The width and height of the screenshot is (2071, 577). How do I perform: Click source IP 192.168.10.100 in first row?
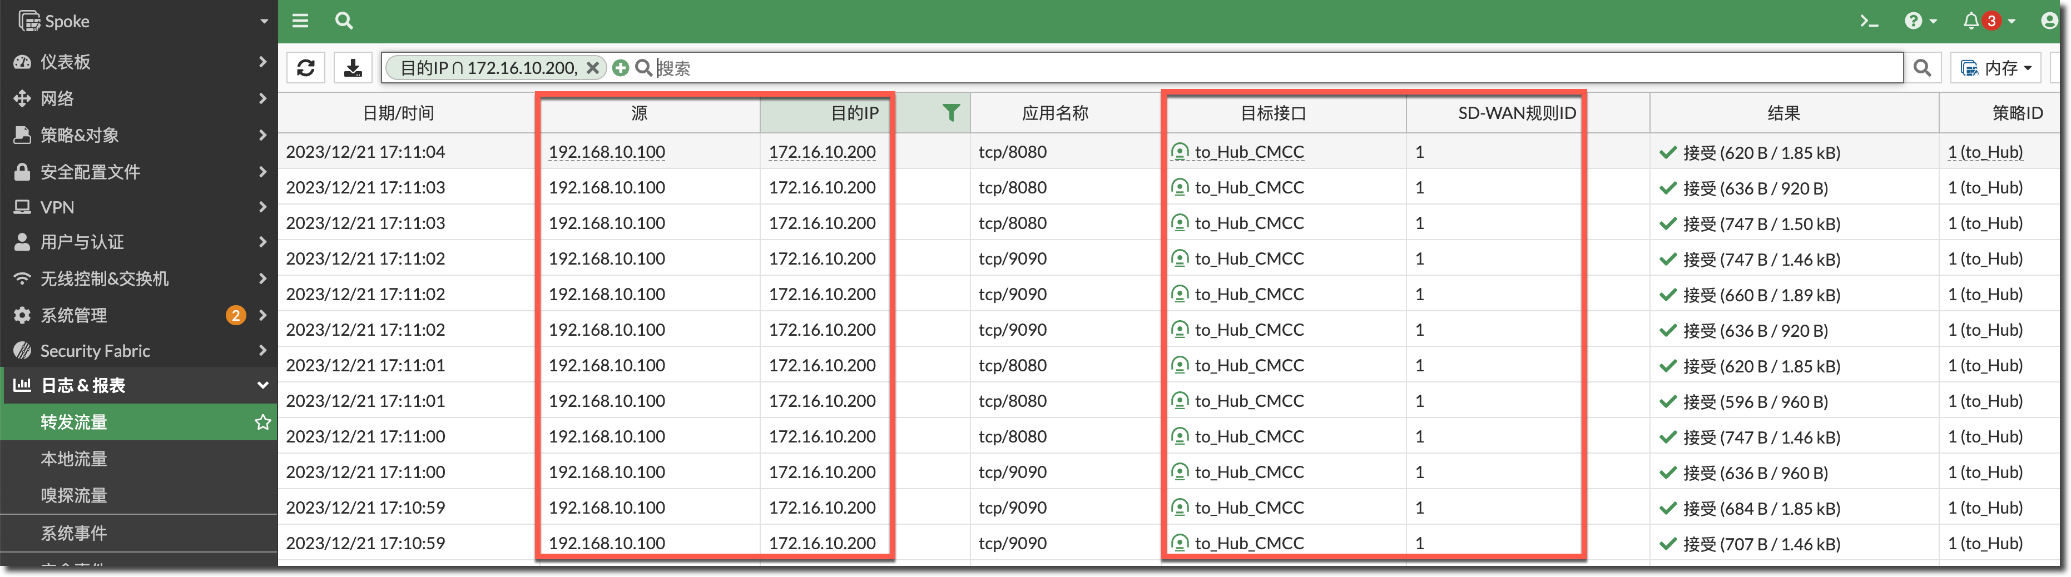(606, 152)
